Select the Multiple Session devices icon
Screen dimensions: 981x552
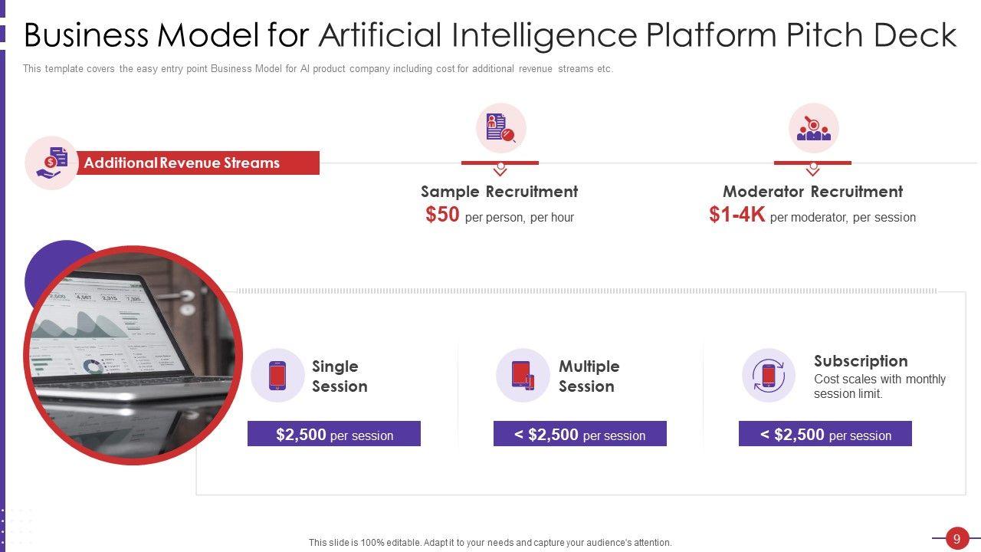[x=523, y=375]
